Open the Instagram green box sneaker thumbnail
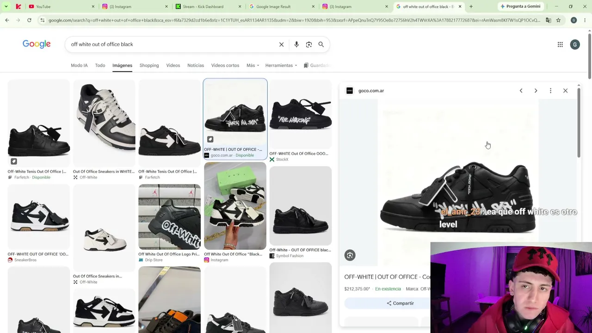This screenshot has height=333, width=592. click(235, 206)
